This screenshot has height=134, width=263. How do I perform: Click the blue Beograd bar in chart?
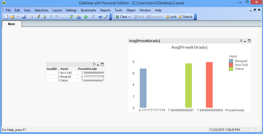143,88
